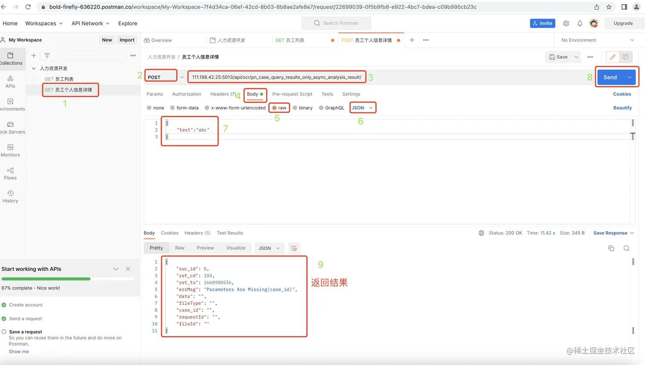Show the Raw response view
This screenshot has height=365, width=645.
pos(180,248)
